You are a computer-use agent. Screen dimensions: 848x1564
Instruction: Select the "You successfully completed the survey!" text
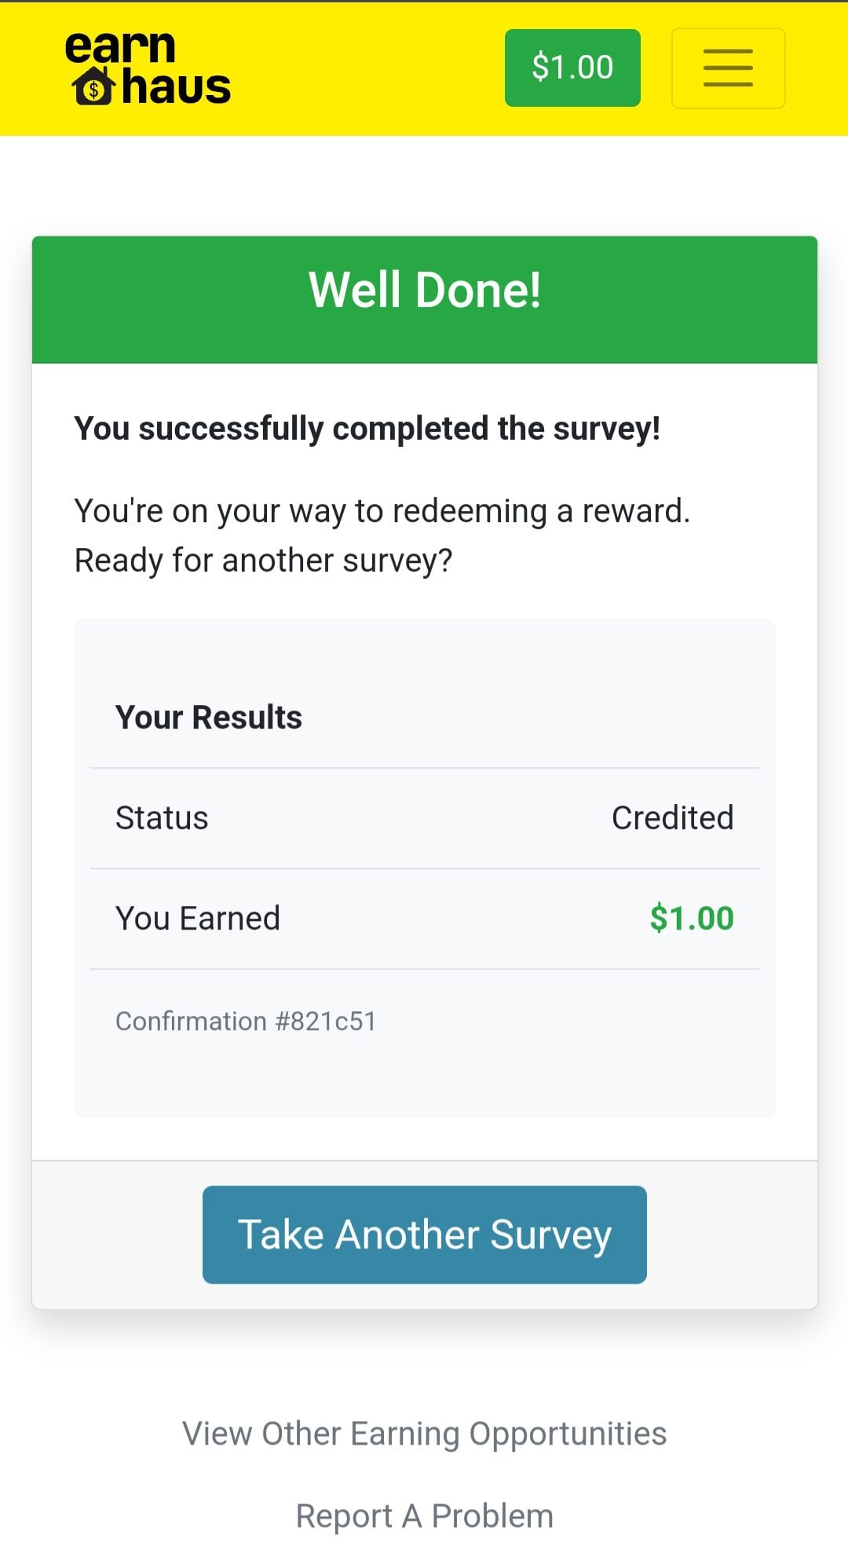tap(367, 429)
